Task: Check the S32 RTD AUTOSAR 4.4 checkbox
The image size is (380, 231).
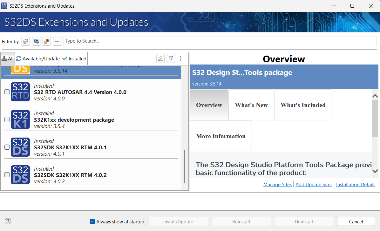Action: pyautogui.click(x=7, y=92)
